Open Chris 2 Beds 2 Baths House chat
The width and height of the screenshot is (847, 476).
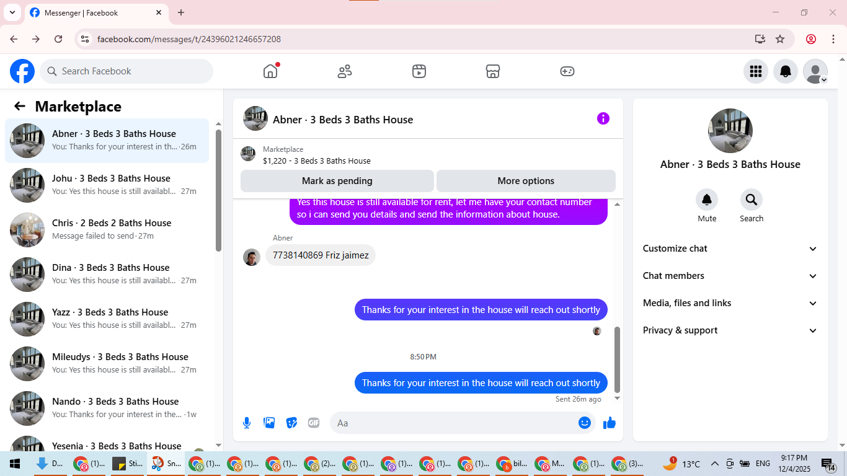click(107, 230)
